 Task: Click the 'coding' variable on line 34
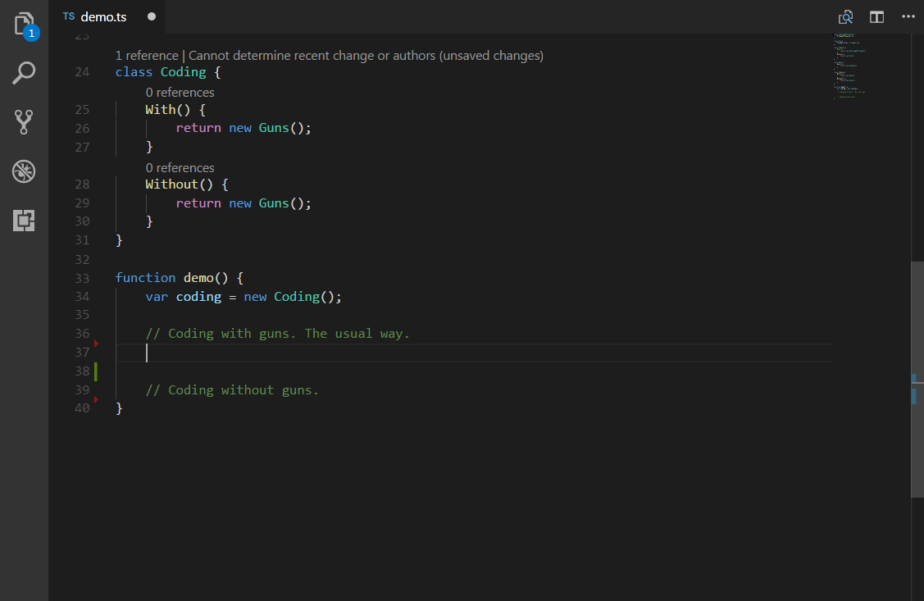pyautogui.click(x=198, y=297)
